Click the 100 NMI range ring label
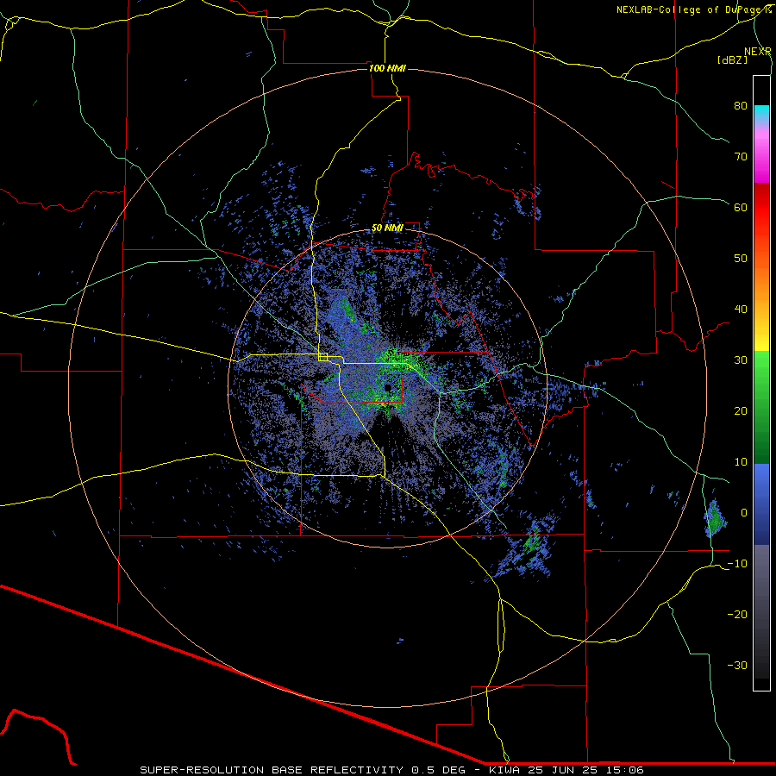The width and height of the screenshot is (776, 776). [387, 68]
